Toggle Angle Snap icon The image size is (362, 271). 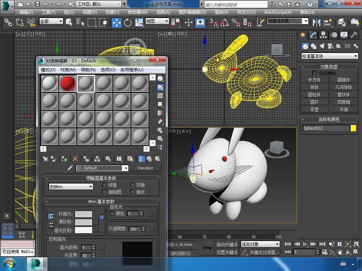(224, 22)
